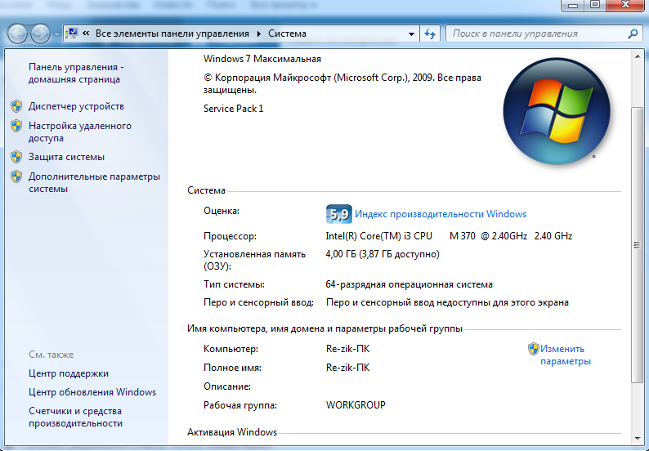
Task: Click shield icon beside 'Защита системы'
Action: tap(16, 157)
